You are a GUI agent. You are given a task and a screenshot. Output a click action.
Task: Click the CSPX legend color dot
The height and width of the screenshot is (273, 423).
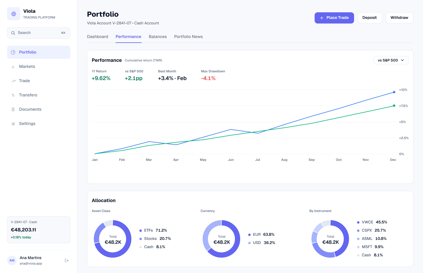(x=358, y=230)
